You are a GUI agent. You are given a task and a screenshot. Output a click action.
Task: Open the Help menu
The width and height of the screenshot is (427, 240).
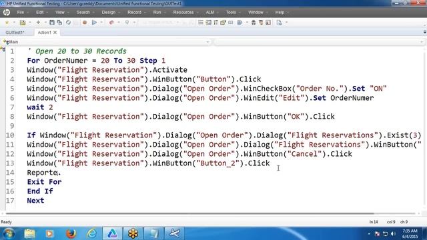click(x=280, y=12)
